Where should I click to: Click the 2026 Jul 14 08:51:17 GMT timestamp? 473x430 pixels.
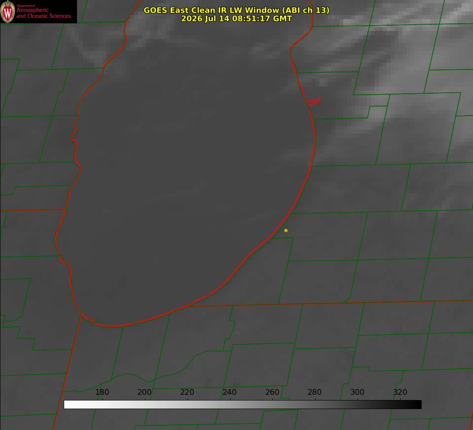point(237,19)
